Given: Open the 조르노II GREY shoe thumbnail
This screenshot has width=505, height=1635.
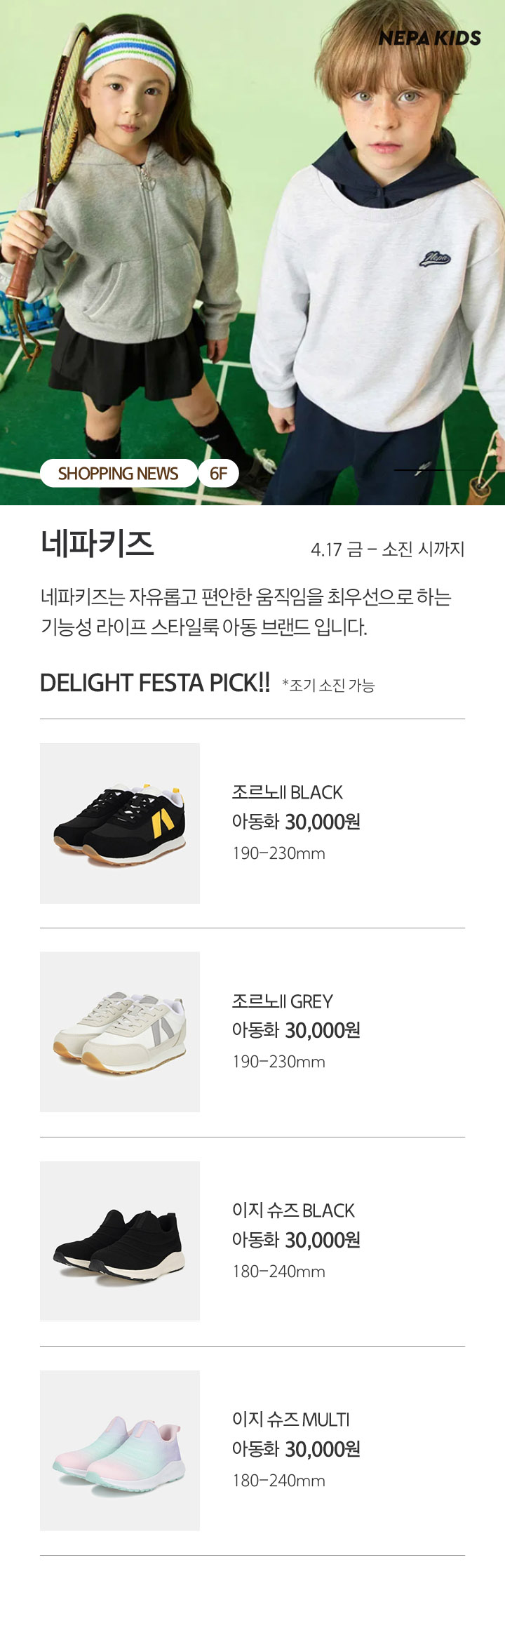Looking at the screenshot, I should point(120,1032).
